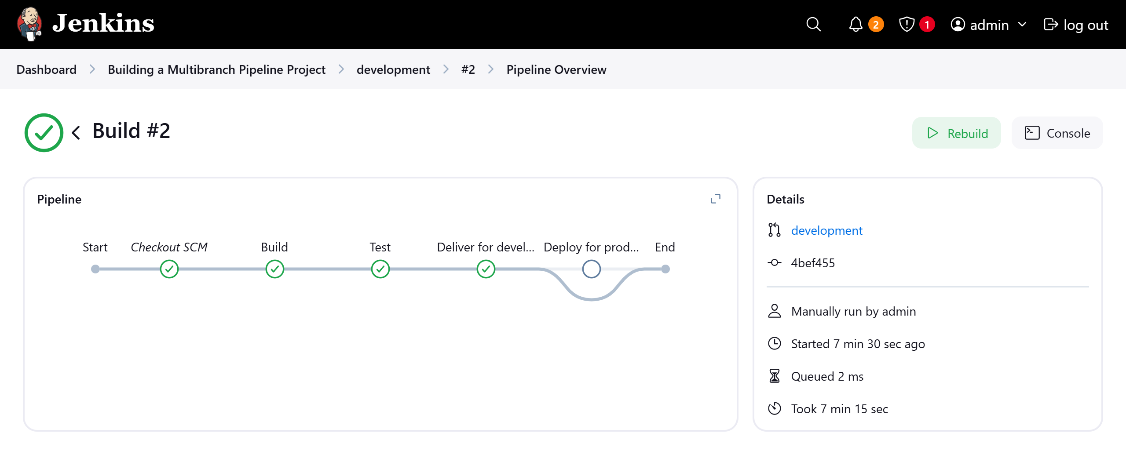Click the user icon beside Manually run by admin
Viewport: 1126px width, 451px height.
point(774,311)
